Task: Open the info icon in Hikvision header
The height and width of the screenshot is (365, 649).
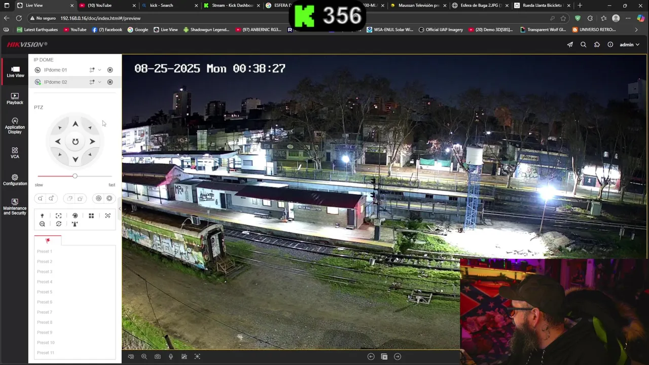Action: (610, 45)
